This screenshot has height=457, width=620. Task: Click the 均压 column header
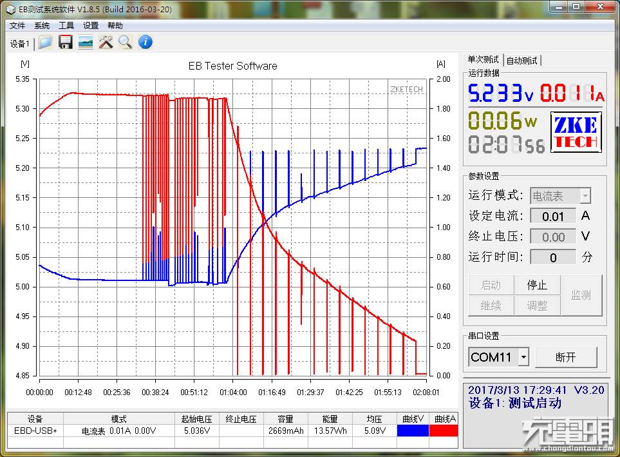tap(375, 419)
